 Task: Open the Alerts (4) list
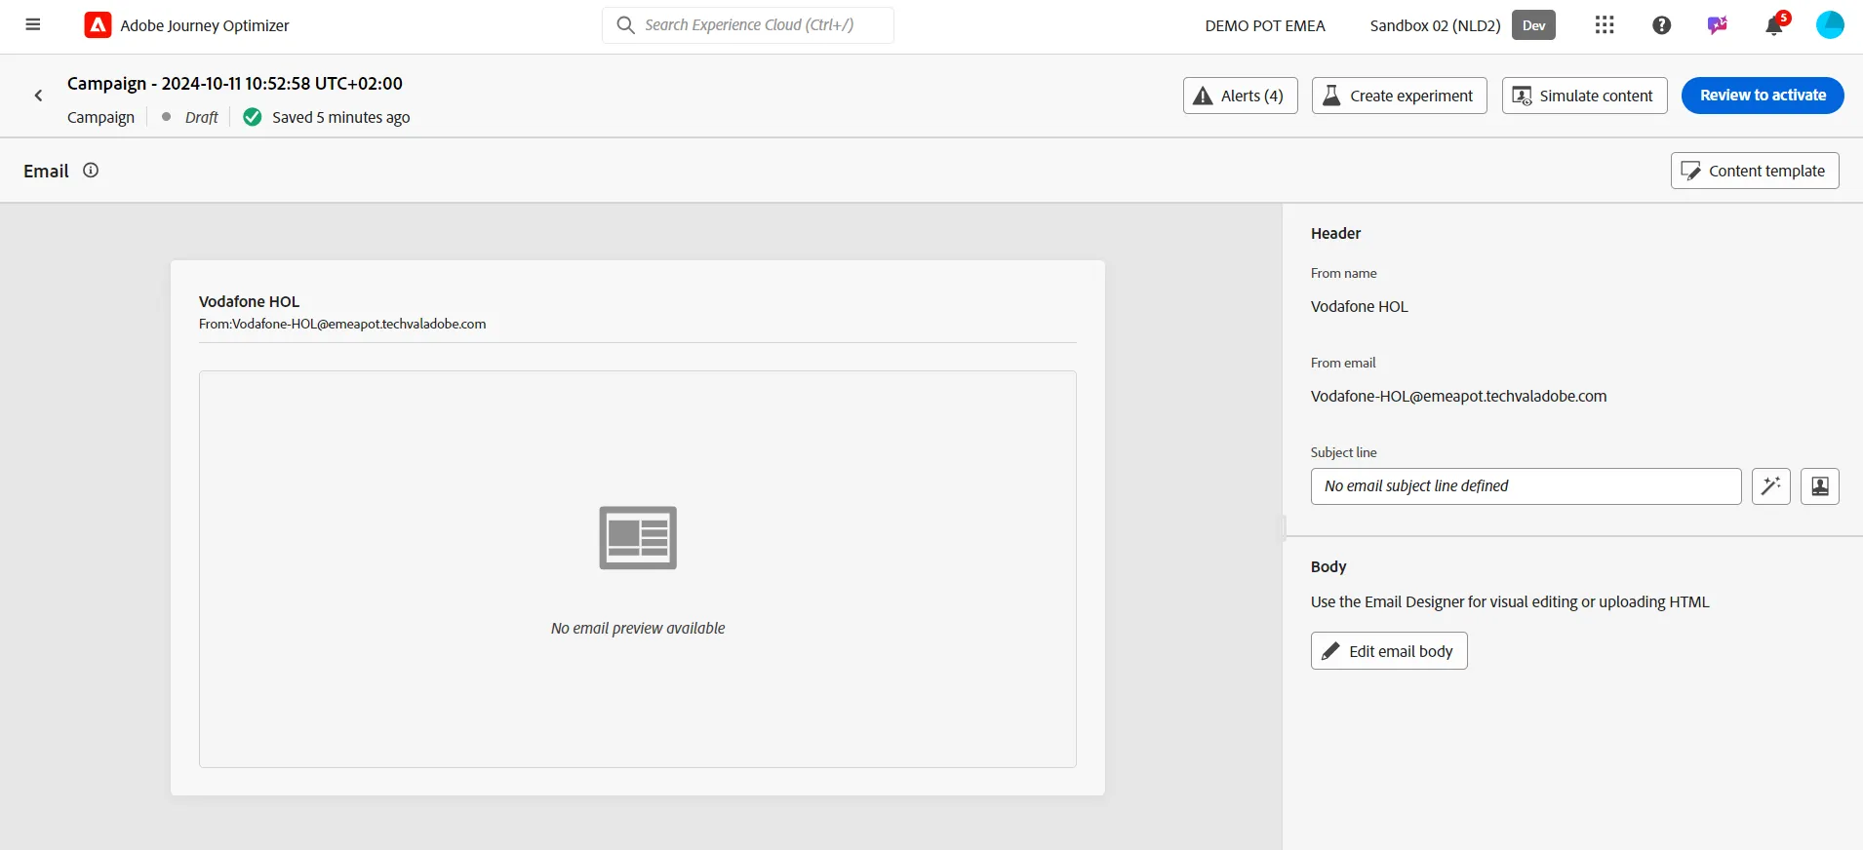tap(1241, 96)
